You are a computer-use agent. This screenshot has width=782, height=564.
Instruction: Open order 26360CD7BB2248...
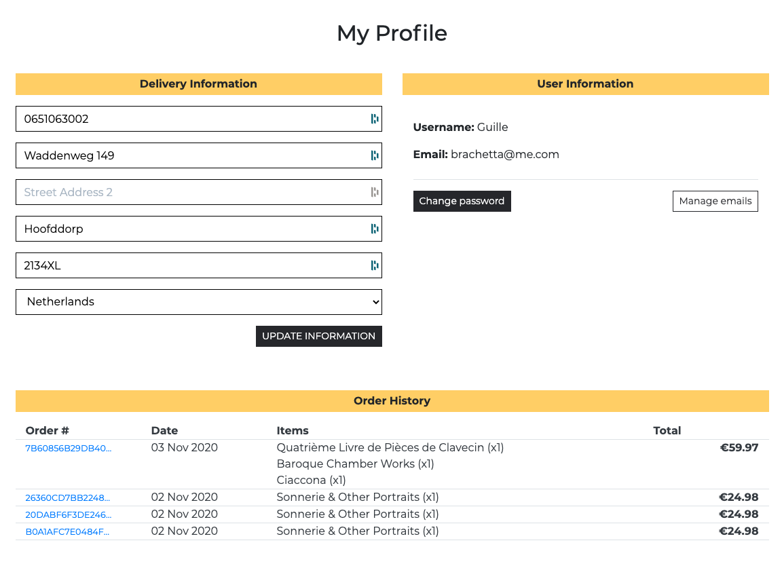(x=68, y=497)
